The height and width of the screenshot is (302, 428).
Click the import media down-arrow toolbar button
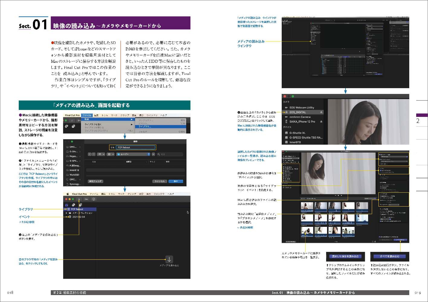pos(79,199)
